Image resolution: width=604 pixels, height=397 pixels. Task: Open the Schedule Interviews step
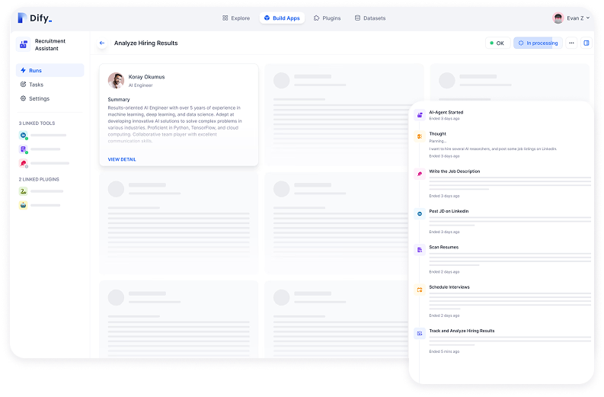[x=449, y=287]
